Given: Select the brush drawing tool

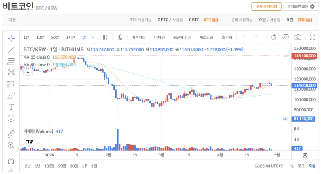Looking at the screenshot, I should click(x=11, y=96).
